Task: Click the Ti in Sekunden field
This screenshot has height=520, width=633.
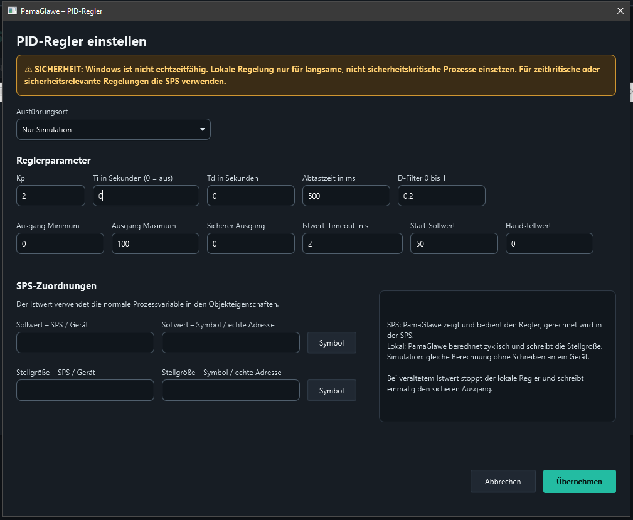Action: 146,196
